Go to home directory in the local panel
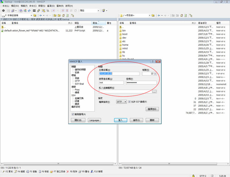This screenshot has width=230, height=177. pos(63,15)
